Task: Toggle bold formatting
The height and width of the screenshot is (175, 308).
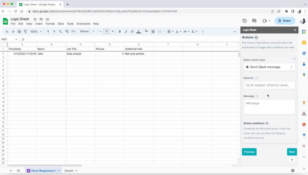Action: [120, 31]
